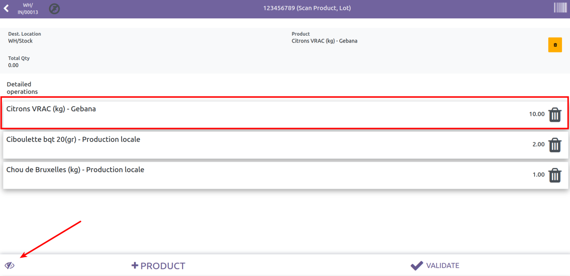This screenshot has width=570, height=276.
Task: Trash the Chou de Bruxelles line
Action: pos(555,175)
